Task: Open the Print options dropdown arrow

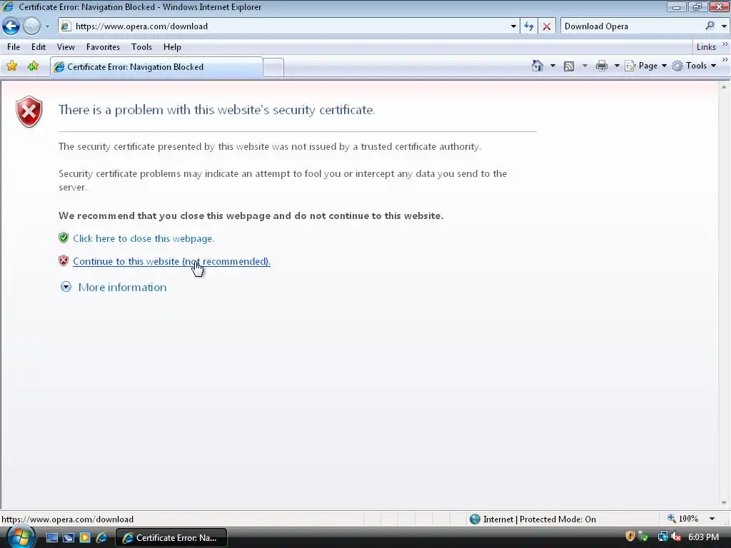Action: (616, 66)
